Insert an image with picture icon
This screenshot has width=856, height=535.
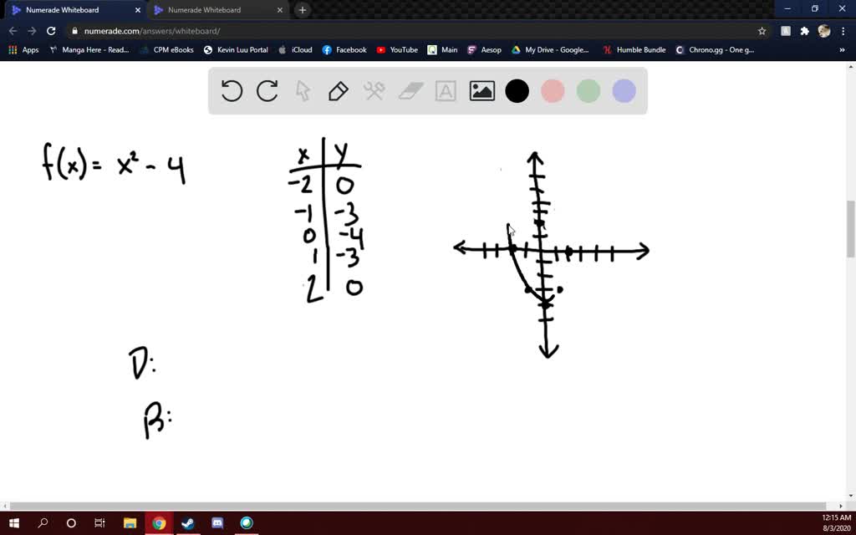[x=482, y=91]
